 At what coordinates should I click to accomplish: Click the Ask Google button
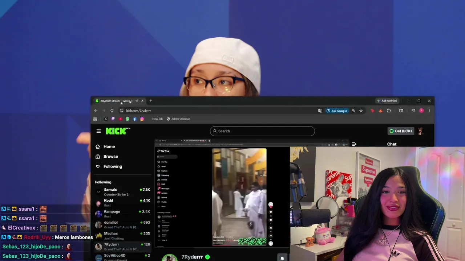[337, 111]
